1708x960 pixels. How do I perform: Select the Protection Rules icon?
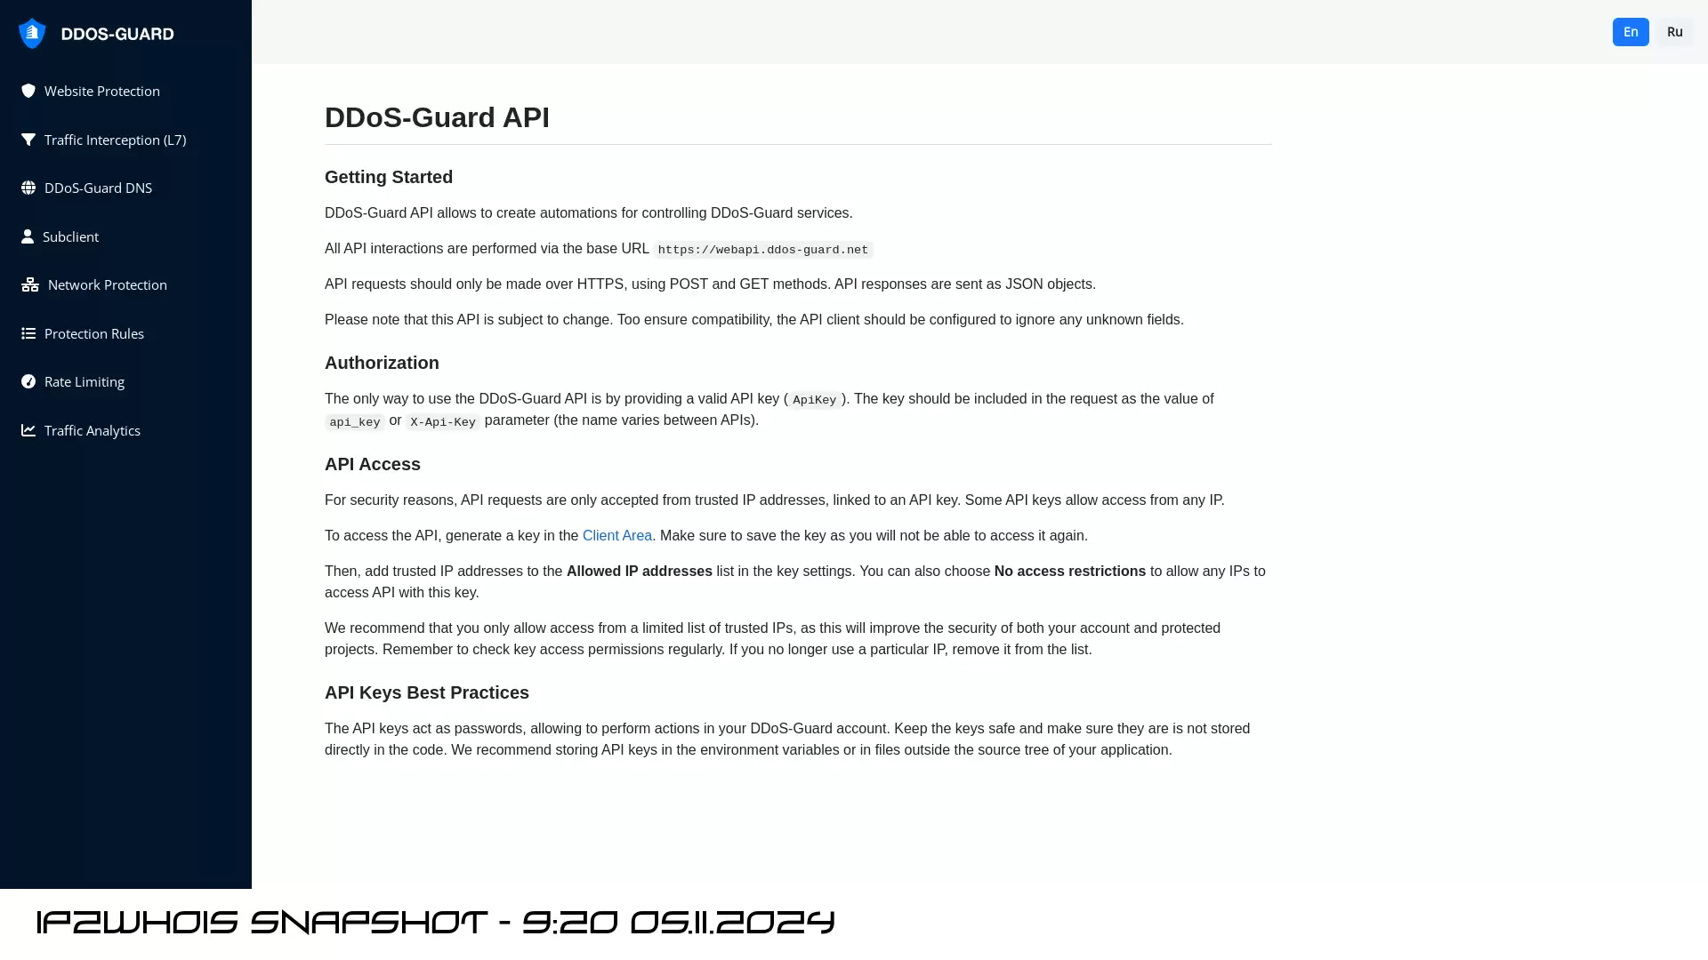pyautogui.click(x=29, y=333)
